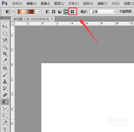The image size is (134, 132).
Task: Choose the Linear Gradient style
Action: [x=47, y=12]
